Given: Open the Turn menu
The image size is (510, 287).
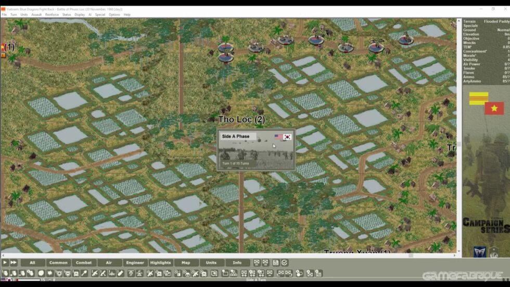Looking at the screenshot, I should tap(14, 15).
